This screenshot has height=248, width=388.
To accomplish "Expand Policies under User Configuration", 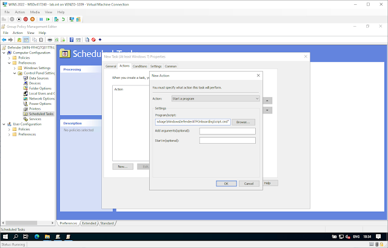I will point(9,129).
